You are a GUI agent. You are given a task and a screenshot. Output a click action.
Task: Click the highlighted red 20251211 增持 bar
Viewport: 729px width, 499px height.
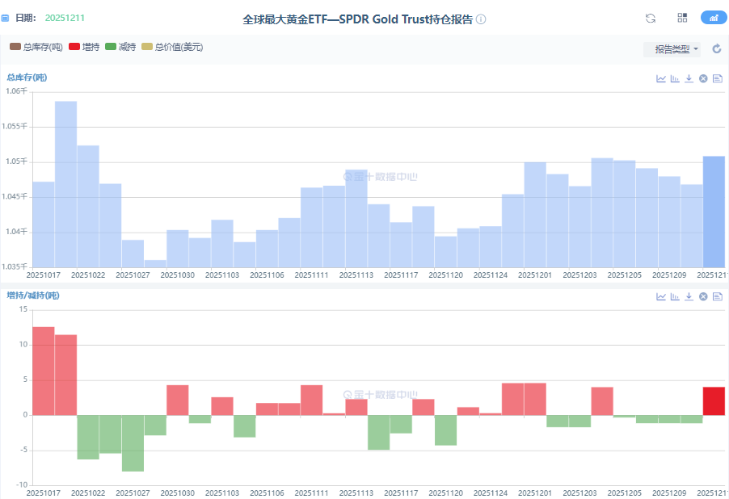point(714,401)
